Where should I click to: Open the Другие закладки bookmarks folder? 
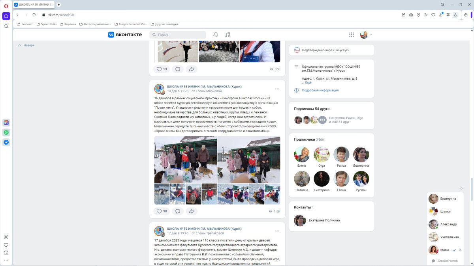(164, 24)
